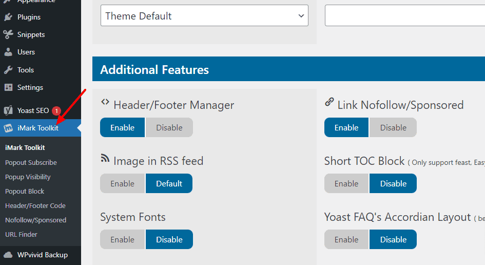Click the Header/Footer Manager code icon
This screenshot has height=265, width=485.
[x=105, y=102]
